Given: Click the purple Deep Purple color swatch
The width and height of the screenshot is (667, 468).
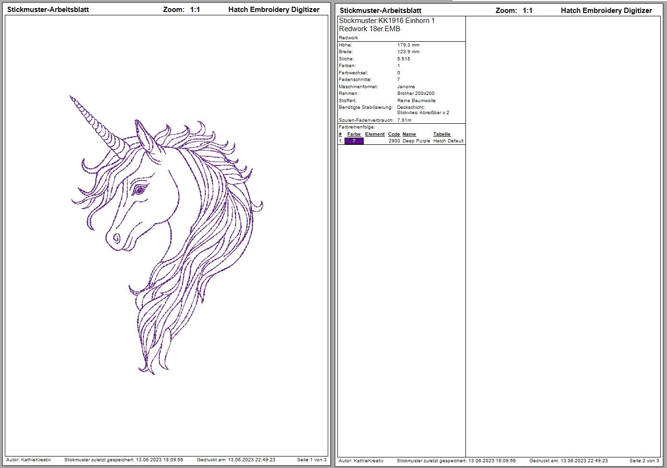Looking at the screenshot, I should (x=354, y=141).
